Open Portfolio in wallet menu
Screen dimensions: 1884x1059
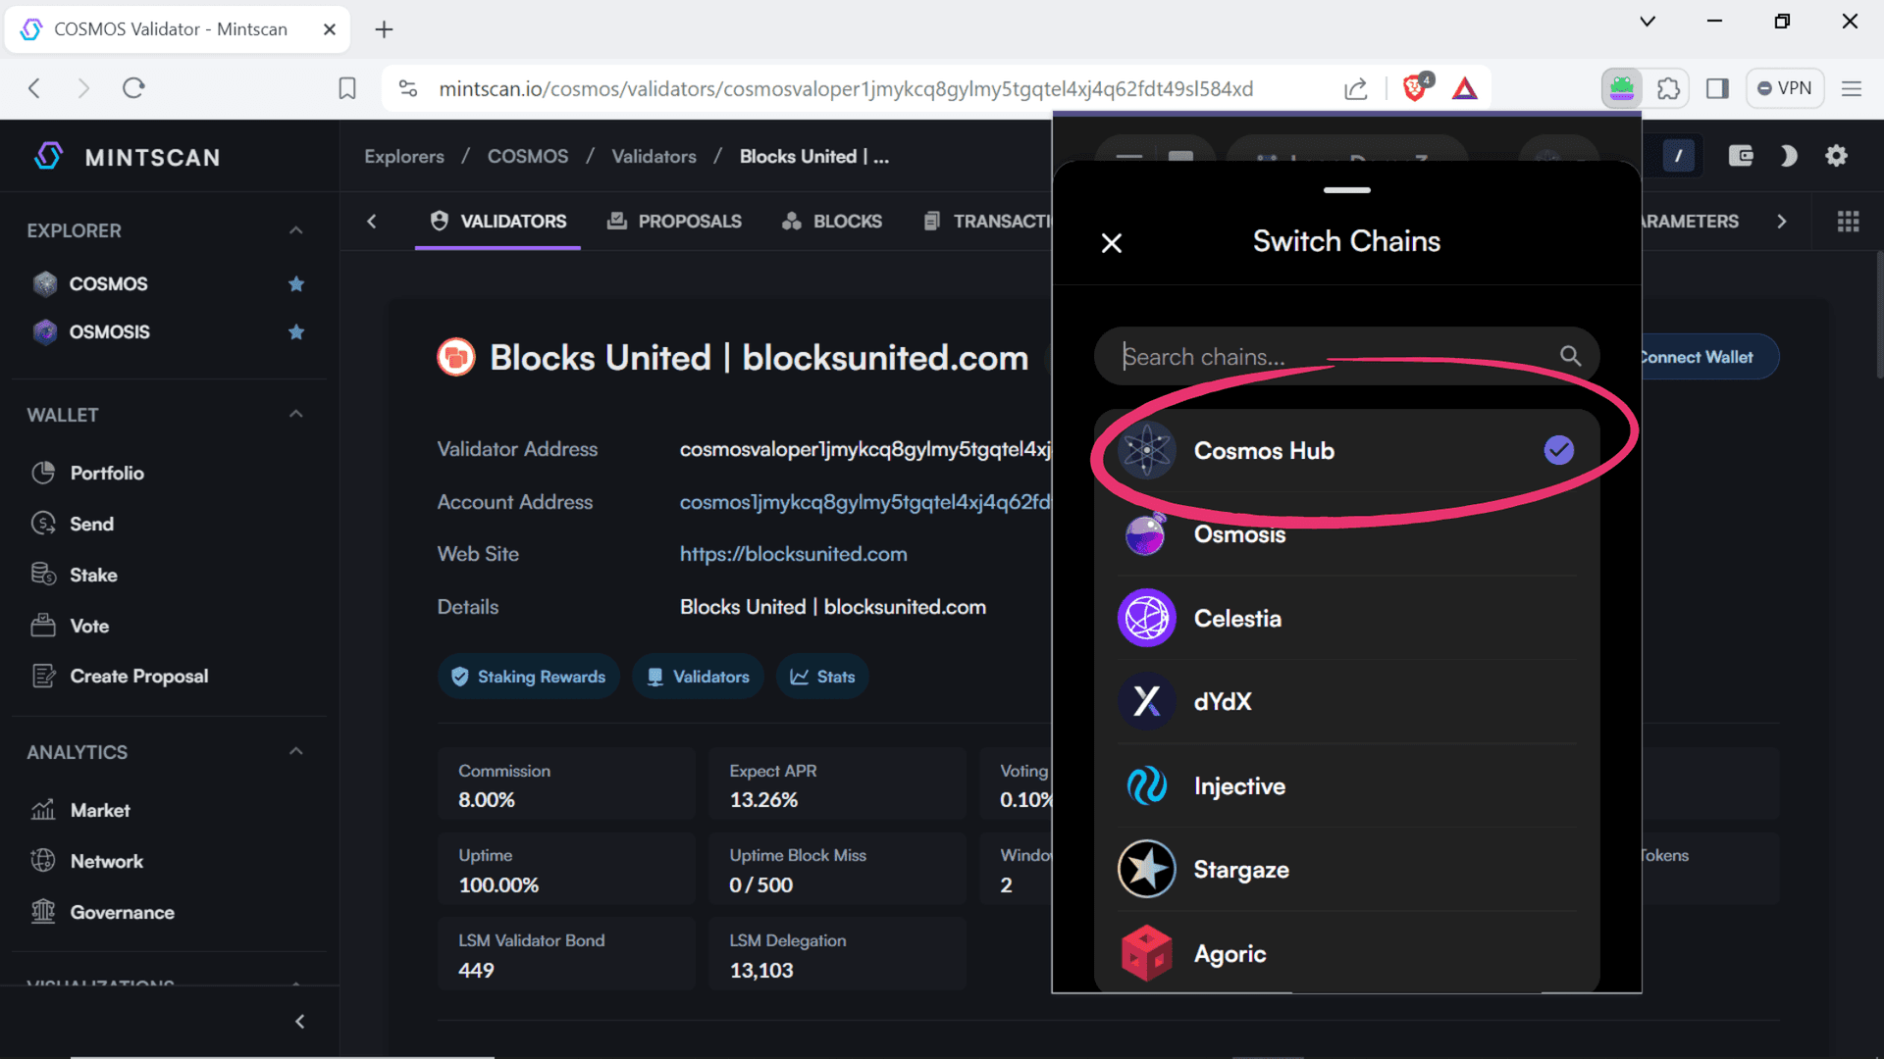coord(107,474)
